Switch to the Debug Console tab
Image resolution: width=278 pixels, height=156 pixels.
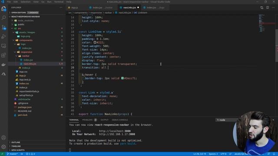(120, 120)
